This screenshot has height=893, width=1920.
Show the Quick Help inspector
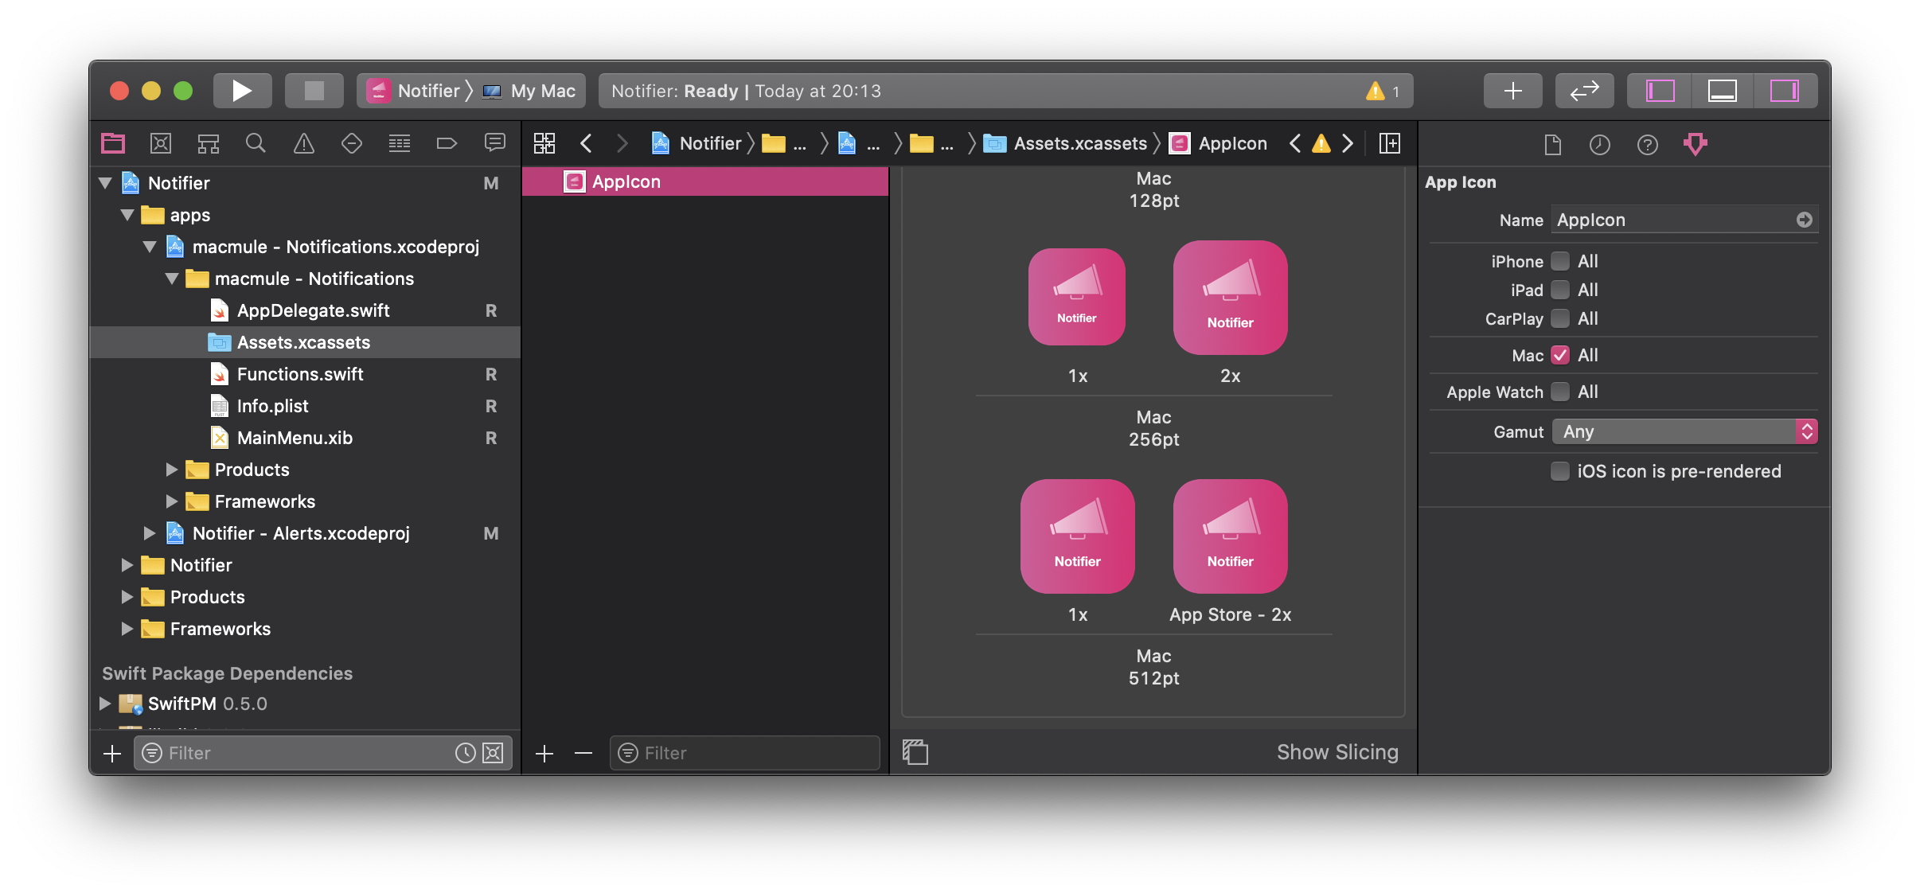click(1647, 145)
